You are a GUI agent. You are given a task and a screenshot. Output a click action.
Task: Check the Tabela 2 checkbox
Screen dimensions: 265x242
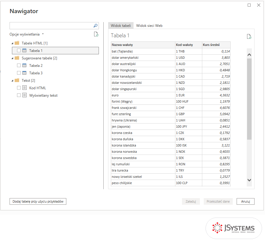[19, 65]
